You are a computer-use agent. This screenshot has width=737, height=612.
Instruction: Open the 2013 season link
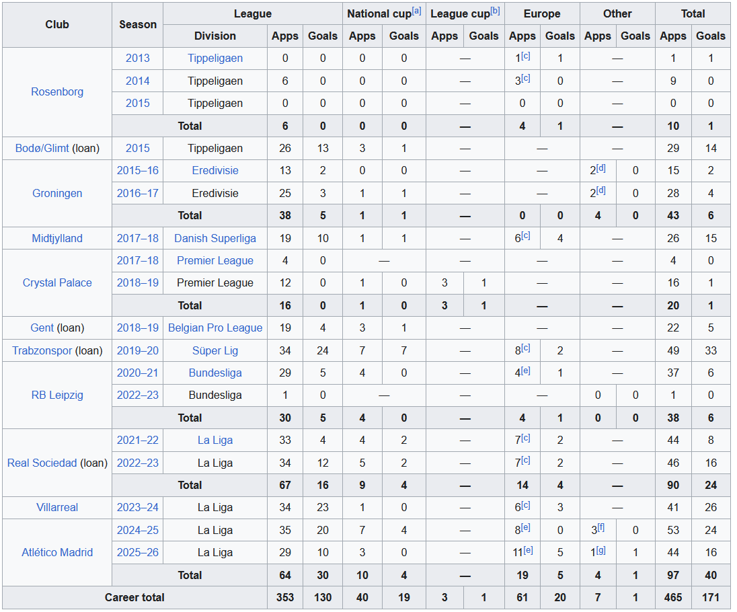coord(137,59)
